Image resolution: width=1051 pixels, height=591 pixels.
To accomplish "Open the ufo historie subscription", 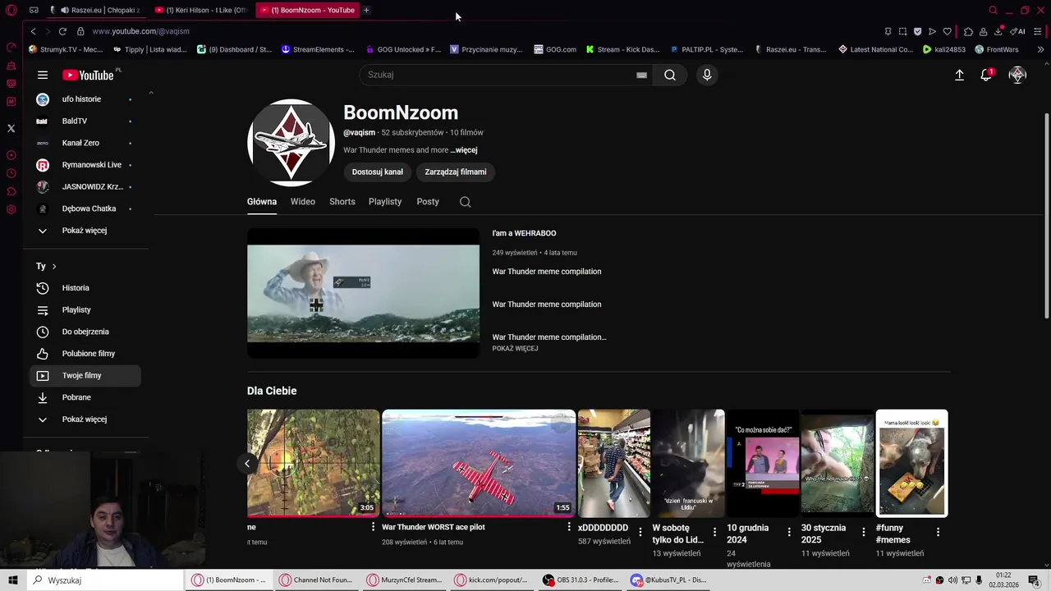I will tap(86, 99).
